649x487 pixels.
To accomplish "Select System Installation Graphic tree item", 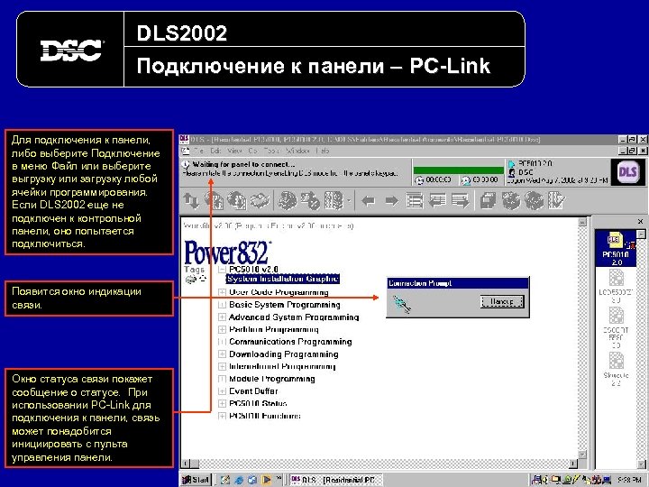I will [283, 279].
